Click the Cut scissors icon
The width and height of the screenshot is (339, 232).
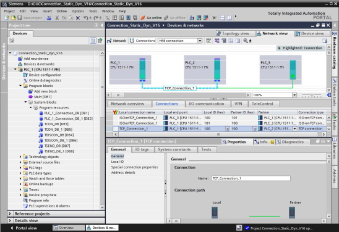(x=57, y=18)
